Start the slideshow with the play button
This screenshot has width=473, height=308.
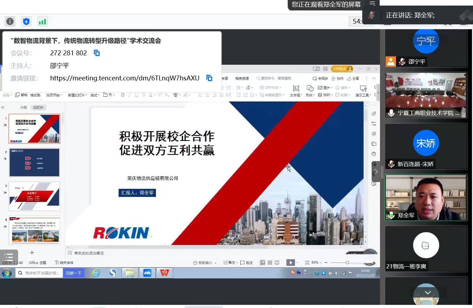(x=290, y=263)
